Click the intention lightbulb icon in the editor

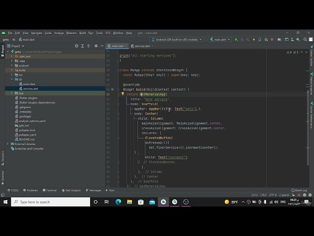[123, 94]
